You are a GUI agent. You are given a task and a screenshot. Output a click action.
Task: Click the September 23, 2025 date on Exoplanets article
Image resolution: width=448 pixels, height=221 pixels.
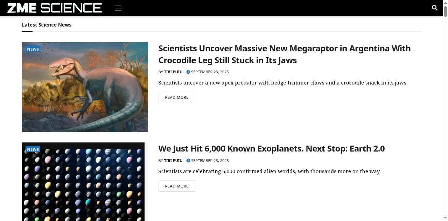pyautogui.click(x=210, y=161)
